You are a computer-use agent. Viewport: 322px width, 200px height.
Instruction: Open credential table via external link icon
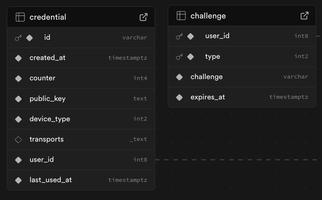point(143,17)
